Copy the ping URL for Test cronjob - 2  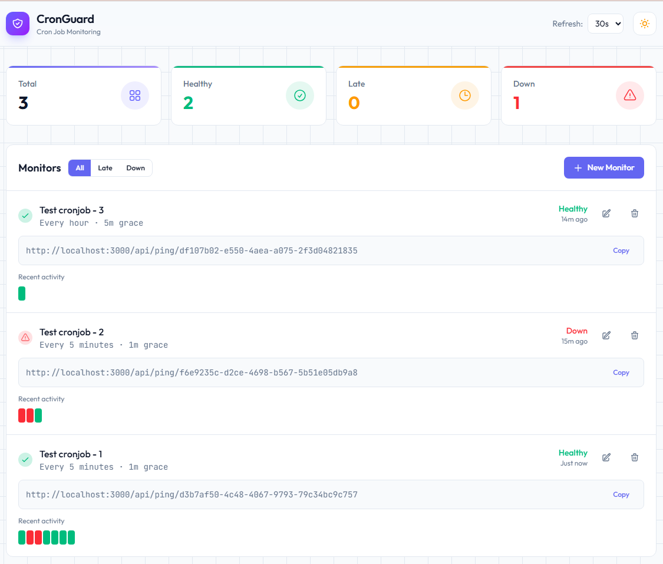click(621, 372)
